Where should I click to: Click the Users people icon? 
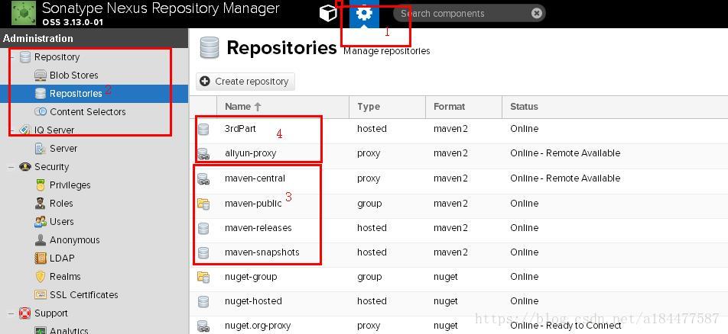tap(41, 221)
